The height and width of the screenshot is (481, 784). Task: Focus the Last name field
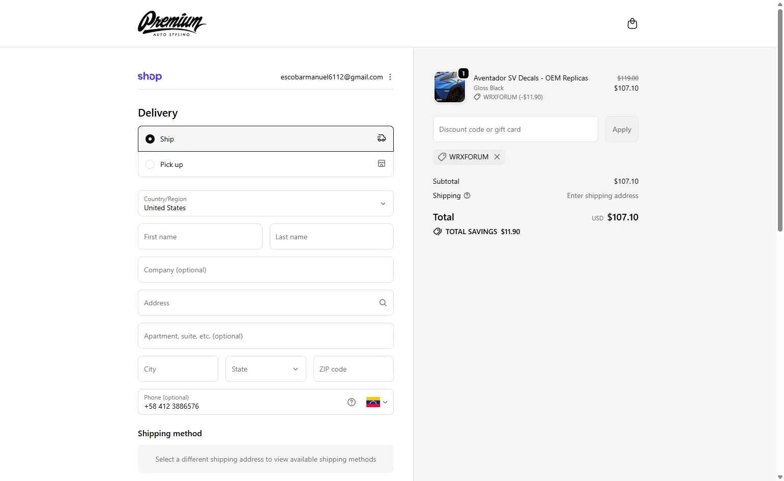pos(332,237)
